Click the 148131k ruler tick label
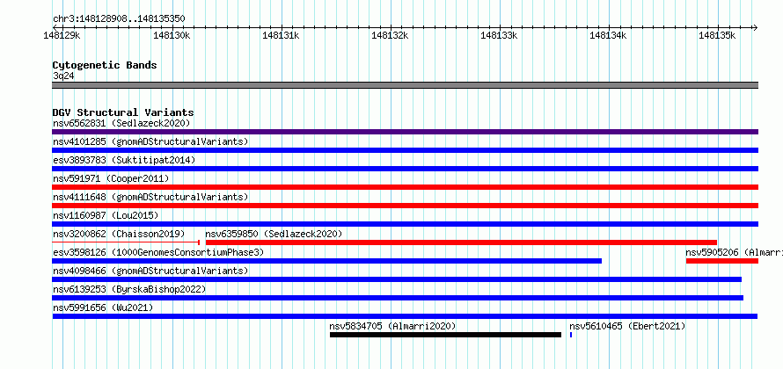Screen dimensions: 783x369 282,35
